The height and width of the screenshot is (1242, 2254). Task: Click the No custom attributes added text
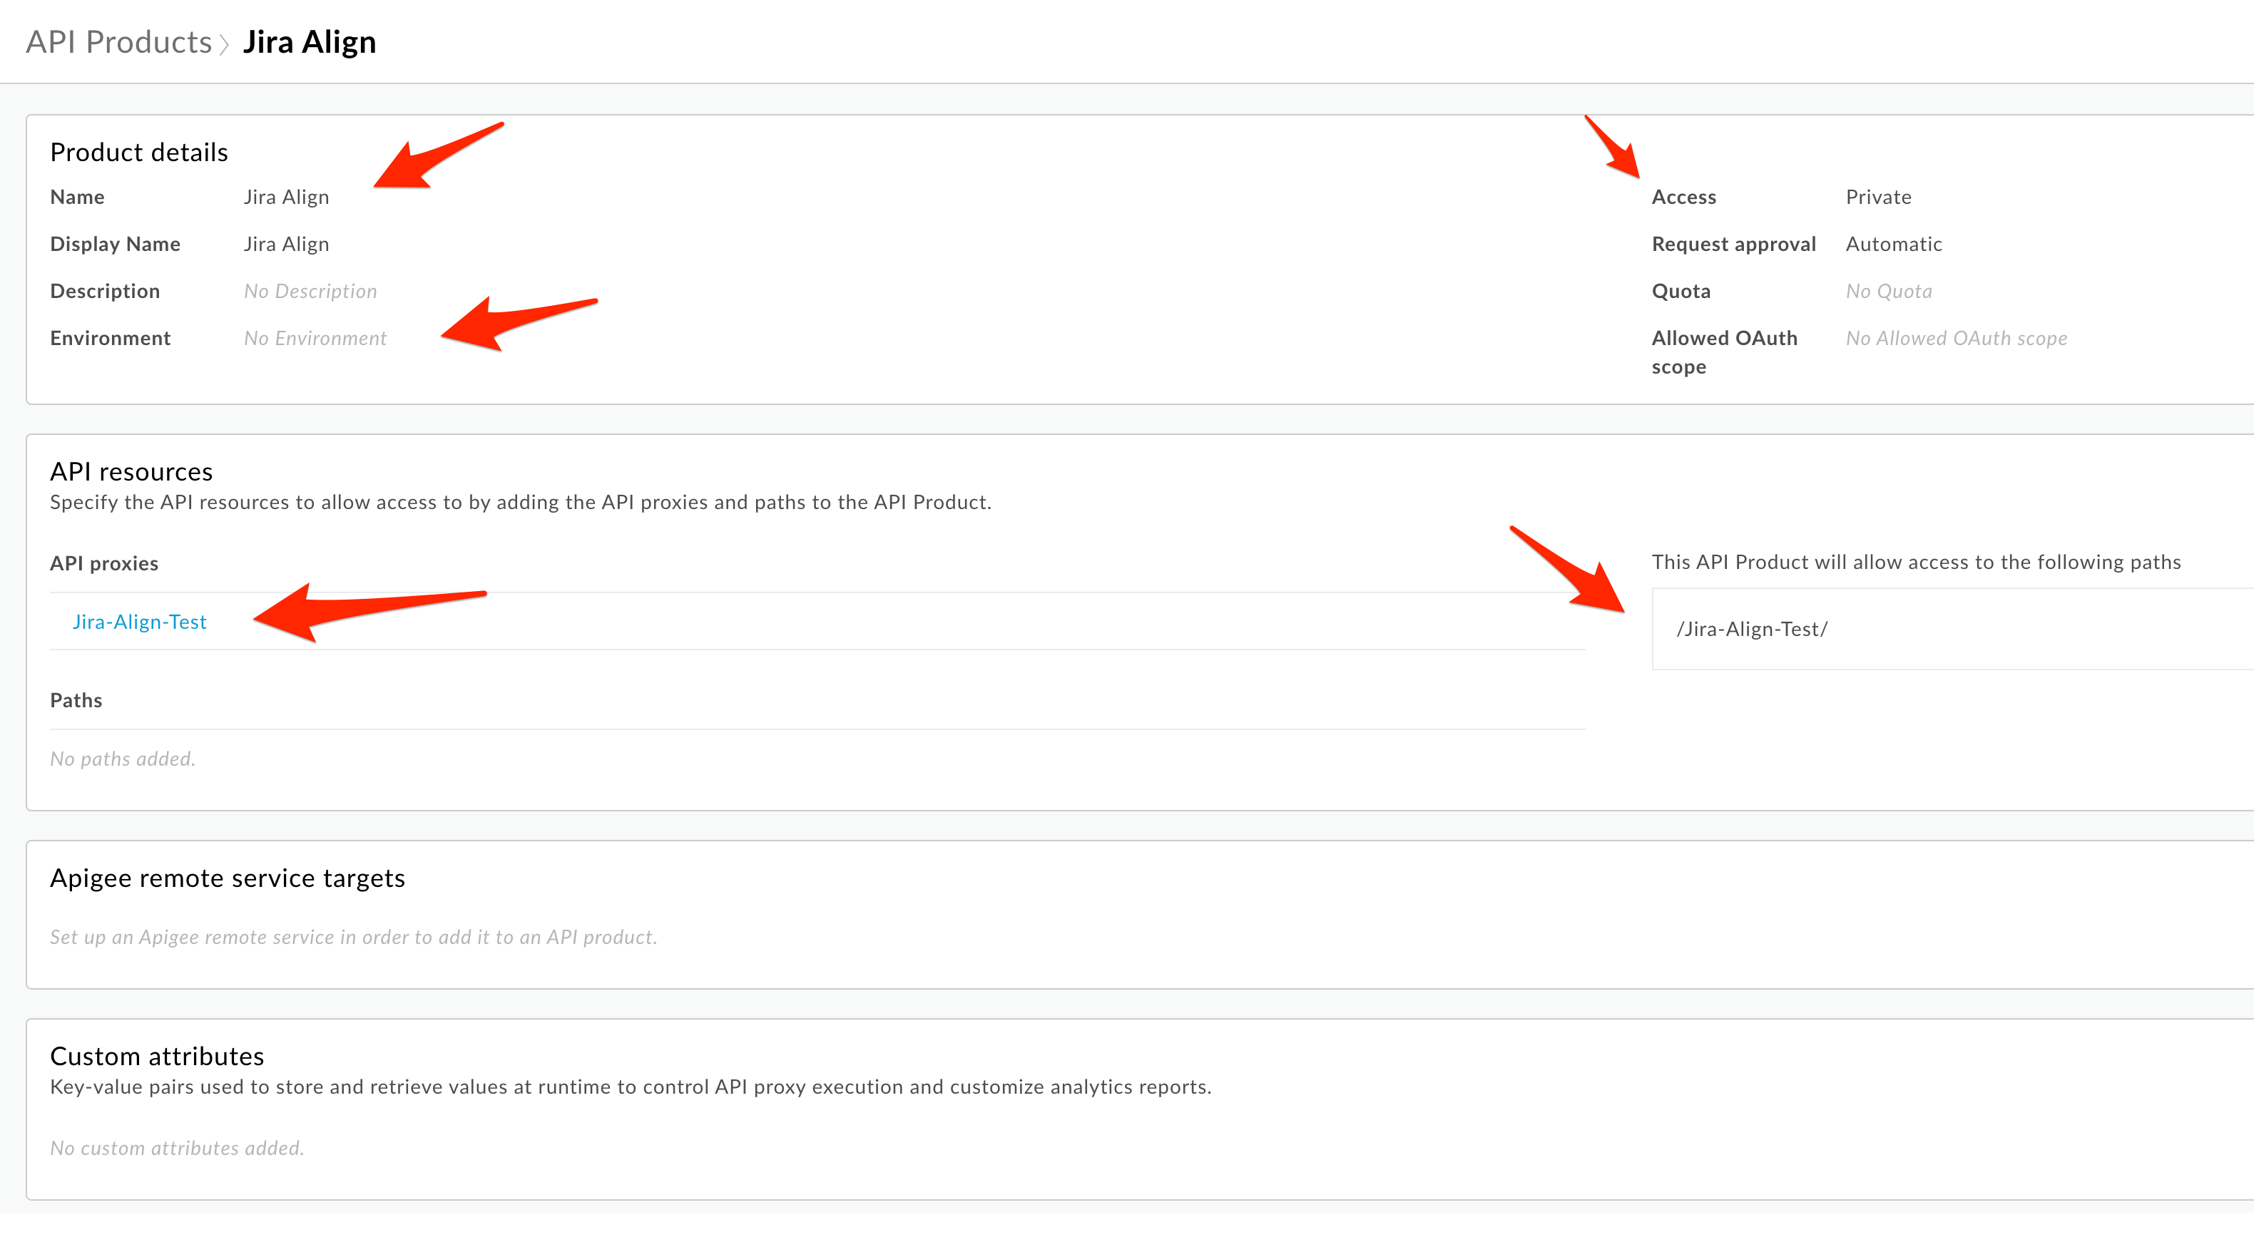(x=178, y=1149)
